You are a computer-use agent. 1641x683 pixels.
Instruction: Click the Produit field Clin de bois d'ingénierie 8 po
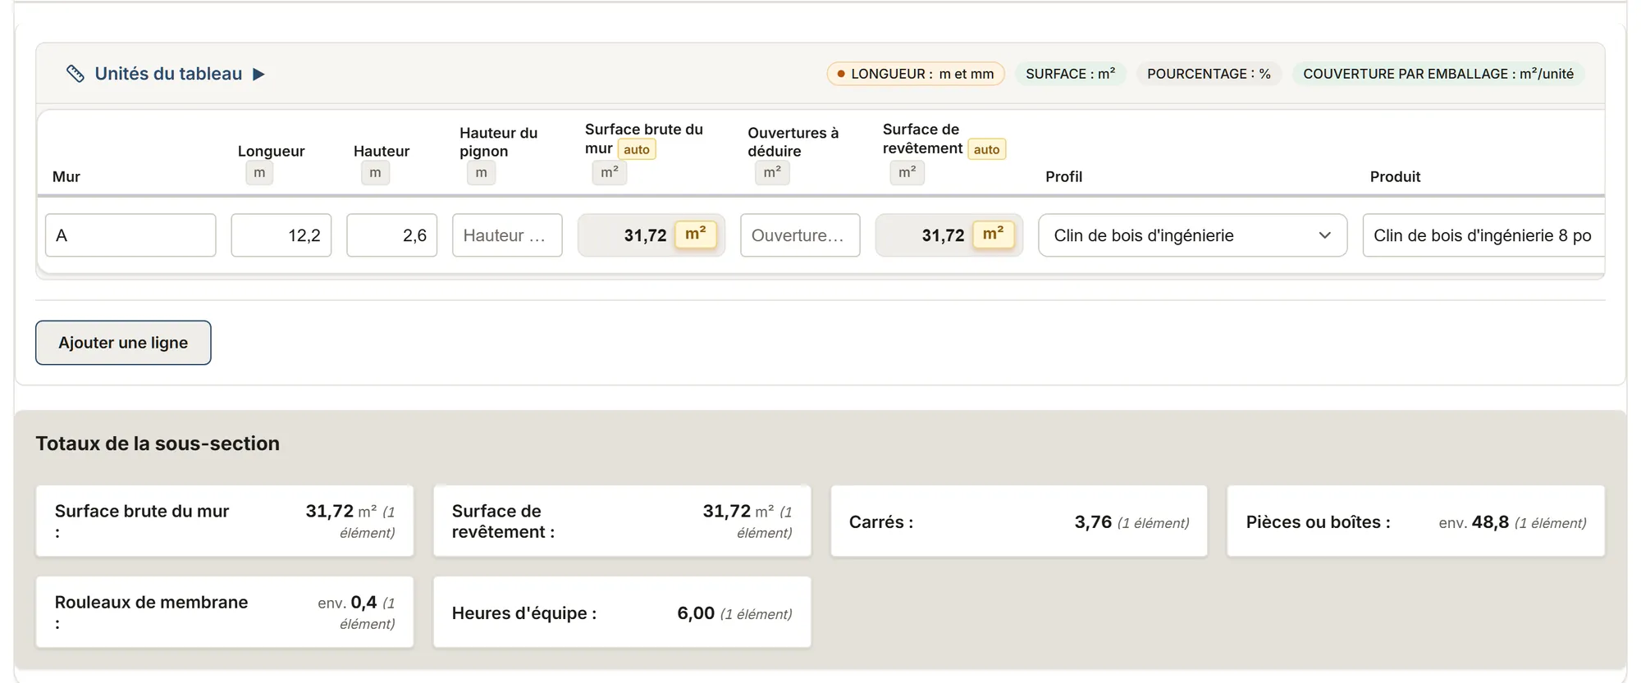(x=1483, y=235)
